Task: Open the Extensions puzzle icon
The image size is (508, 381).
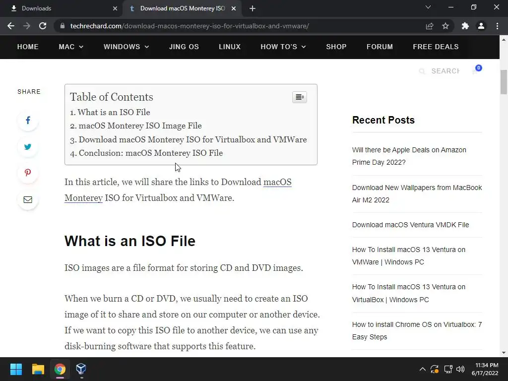Action: pyautogui.click(x=465, y=26)
